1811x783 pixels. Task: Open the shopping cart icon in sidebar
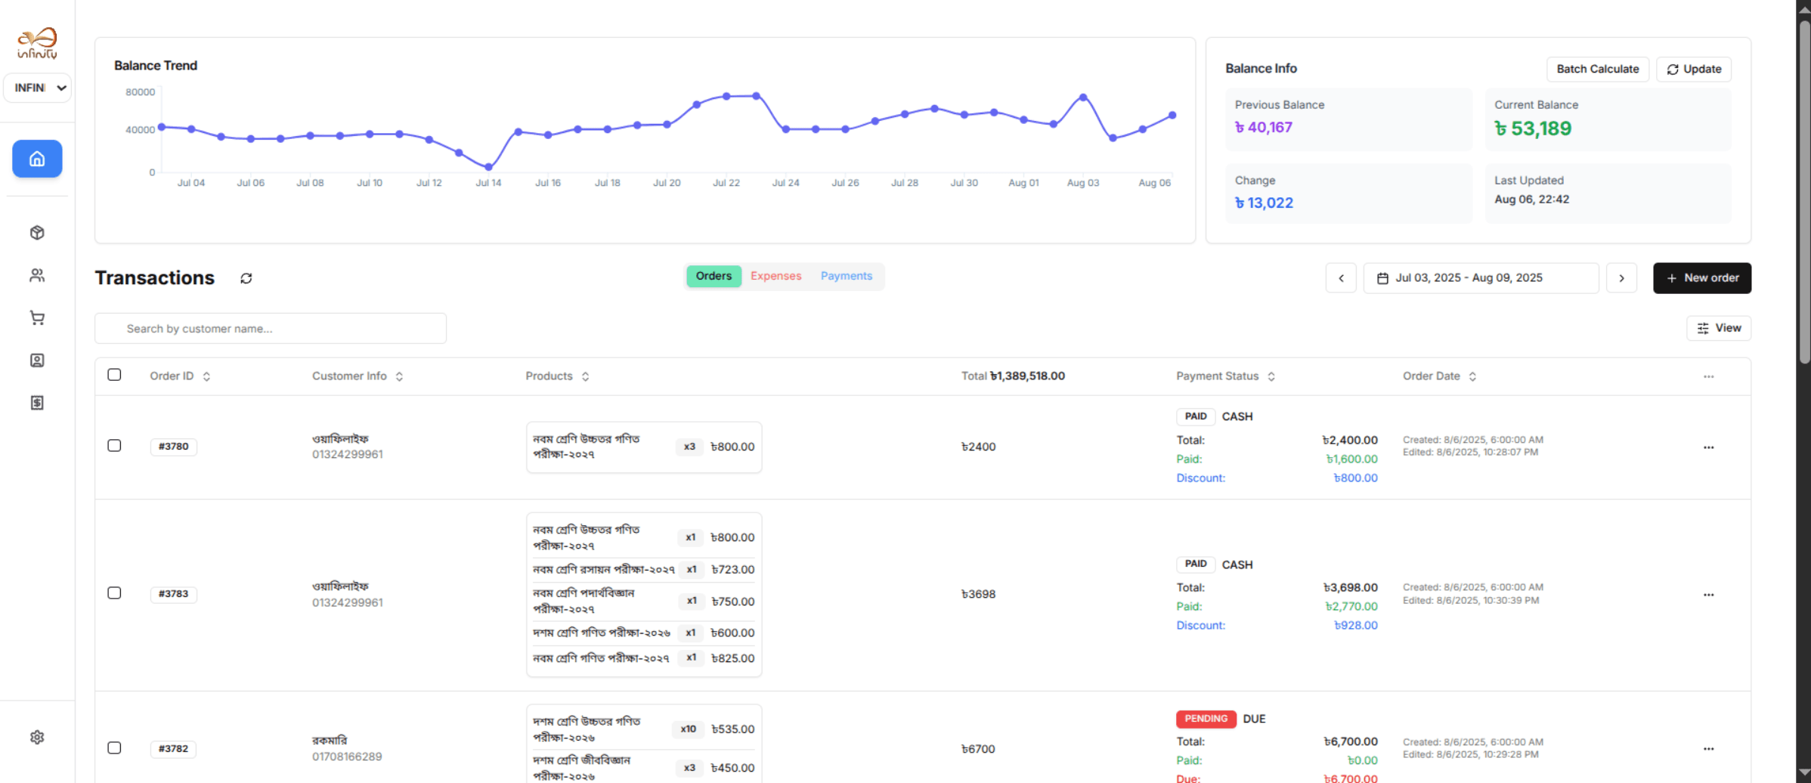click(37, 317)
